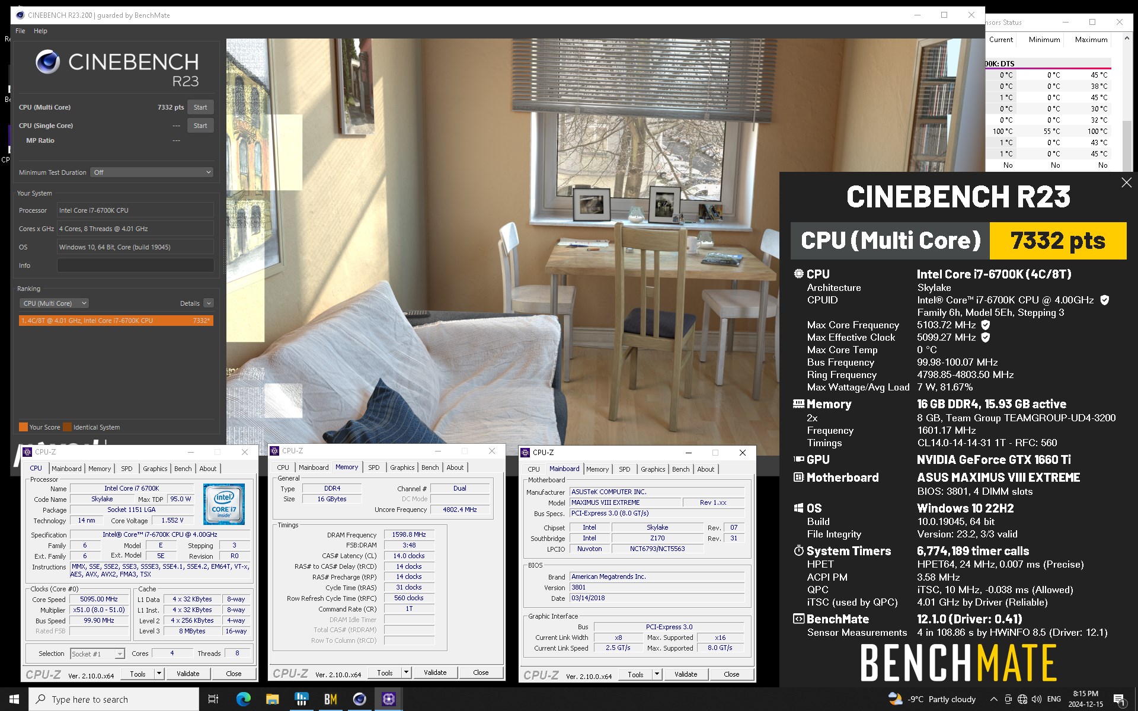
Task: Close the BenchMate result overlay
Action: (x=1126, y=183)
